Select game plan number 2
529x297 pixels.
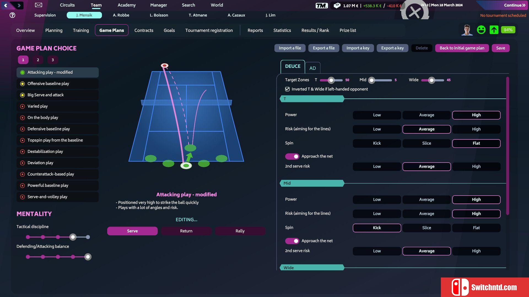click(x=37, y=59)
